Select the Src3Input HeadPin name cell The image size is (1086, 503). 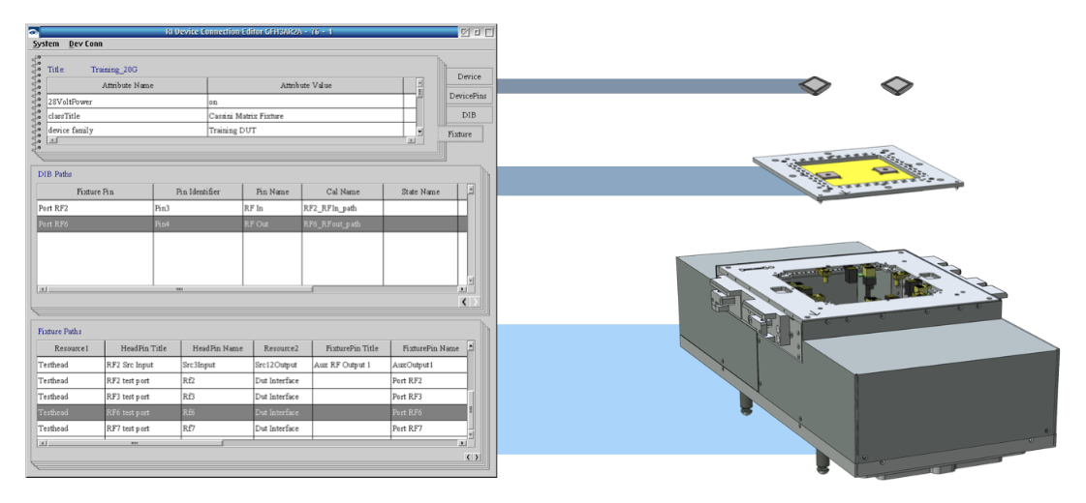(x=217, y=365)
